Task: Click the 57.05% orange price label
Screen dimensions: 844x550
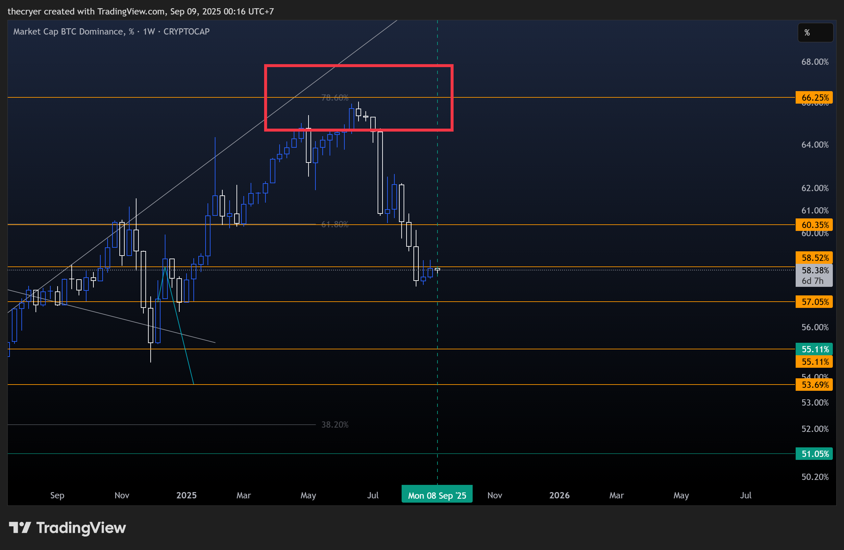Action: point(814,301)
